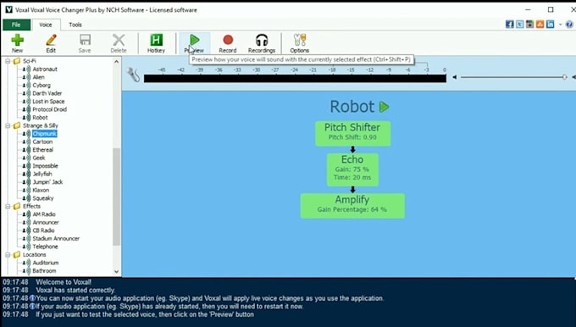Select the Astronaut voice
The width and height of the screenshot is (576, 327).
(45, 69)
